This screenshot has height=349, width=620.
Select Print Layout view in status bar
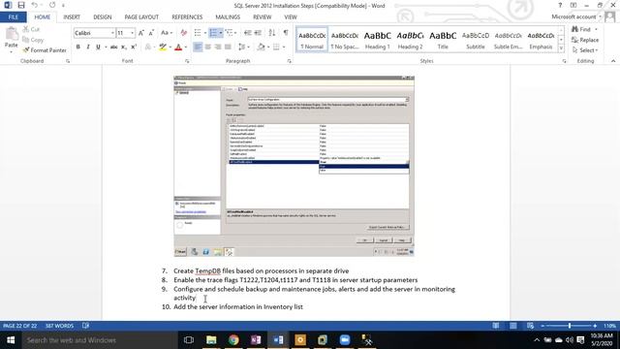(x=512, y=326)
